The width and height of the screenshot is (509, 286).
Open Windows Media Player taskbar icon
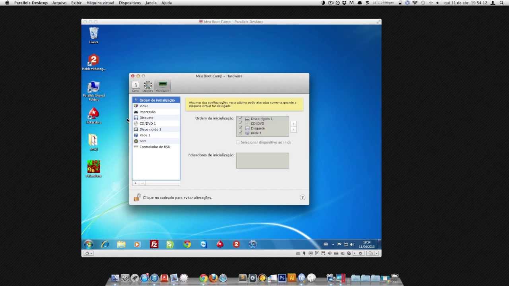point(137,244)
